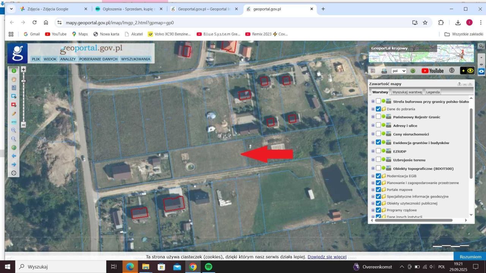Click the help question mark in Zawartość mapy
486x273 pixels.
(x=459, y=84)
